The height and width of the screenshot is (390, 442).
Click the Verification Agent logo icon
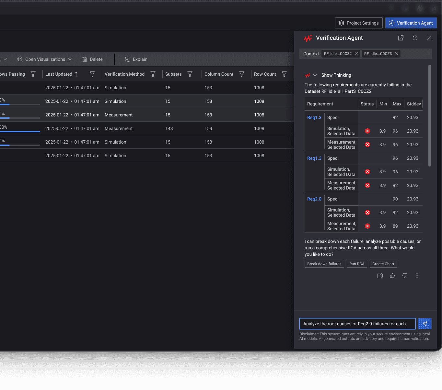click(308, 38)
